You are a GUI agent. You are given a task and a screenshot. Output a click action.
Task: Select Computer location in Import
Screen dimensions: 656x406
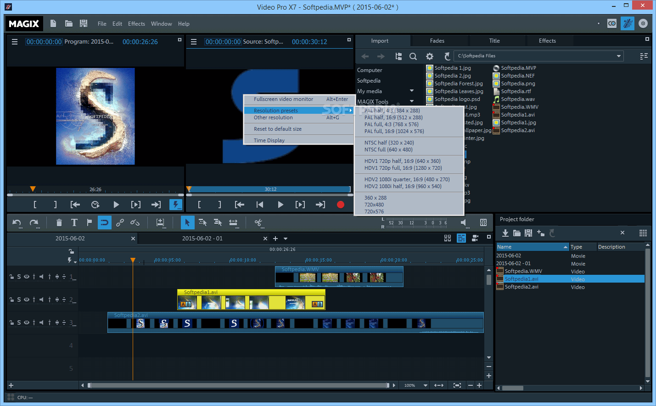370,70
